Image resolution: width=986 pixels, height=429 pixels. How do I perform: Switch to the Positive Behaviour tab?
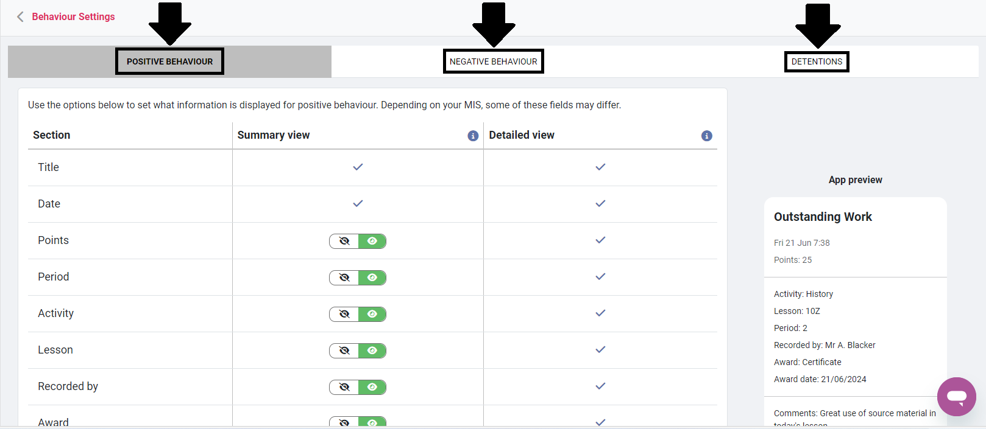pyautogui.click(x=169, y=61)
